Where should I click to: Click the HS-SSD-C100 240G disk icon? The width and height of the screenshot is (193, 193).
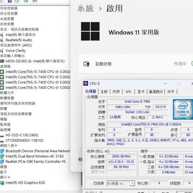click(x=2, y=135)
